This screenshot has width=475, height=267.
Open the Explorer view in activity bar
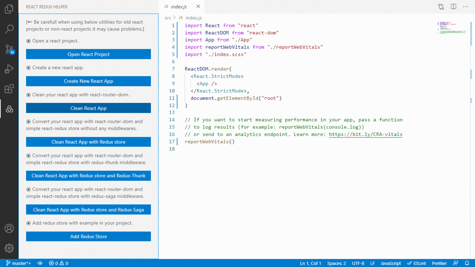coord(9,9)
